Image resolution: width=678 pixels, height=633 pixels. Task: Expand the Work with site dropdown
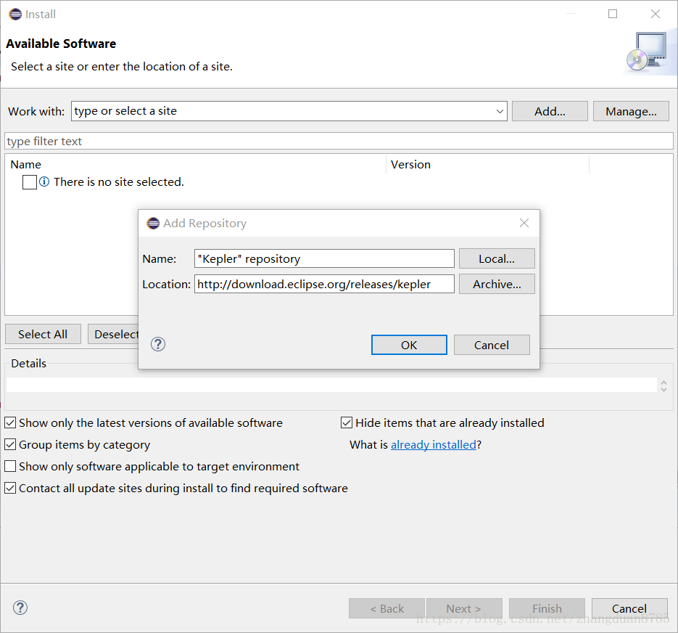500,111
